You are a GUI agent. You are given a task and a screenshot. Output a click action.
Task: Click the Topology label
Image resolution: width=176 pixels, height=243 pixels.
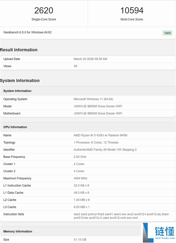[x=9, y=142]
